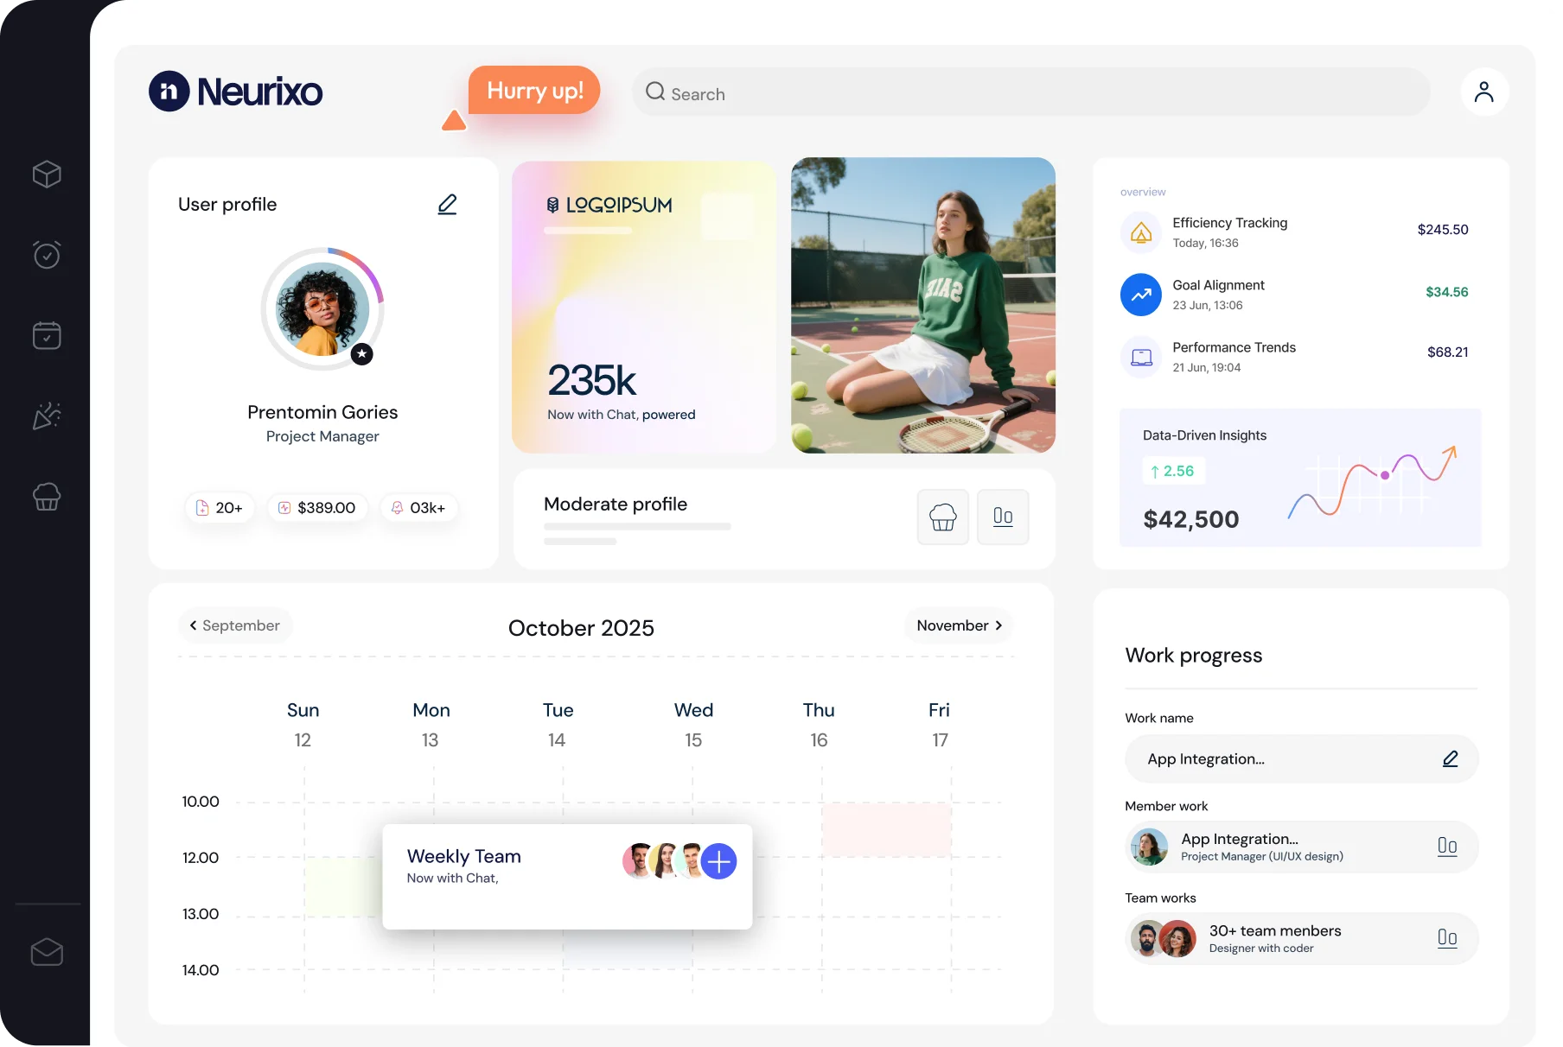Image resolution: width=1563 pixels, height=1047 pixels.
Task: Click the LOGOIPSUM logo
Action: tap(609, 205)
